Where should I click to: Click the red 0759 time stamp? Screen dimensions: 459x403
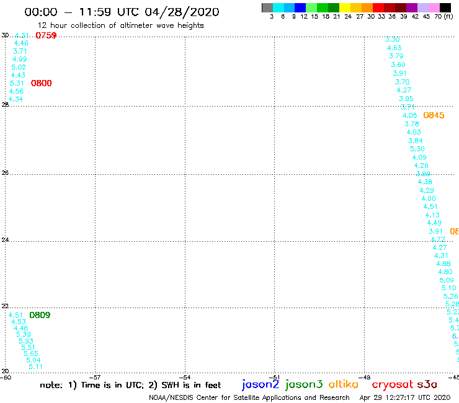[x=46, y=35]
